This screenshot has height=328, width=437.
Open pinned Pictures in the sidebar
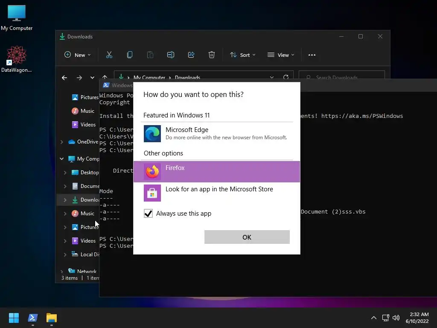(x=85, y=97)
